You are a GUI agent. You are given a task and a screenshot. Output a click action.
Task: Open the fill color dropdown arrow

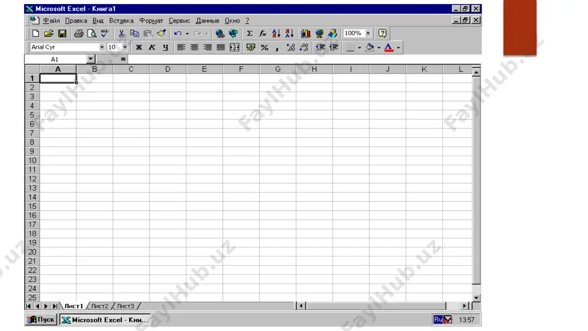[379, 48]
